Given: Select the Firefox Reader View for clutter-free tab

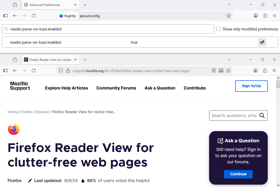Looking at the screenshot, I should pyautogui.click(x=51, y=60).
